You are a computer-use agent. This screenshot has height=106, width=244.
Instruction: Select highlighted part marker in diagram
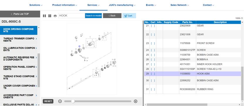(79, 46)
